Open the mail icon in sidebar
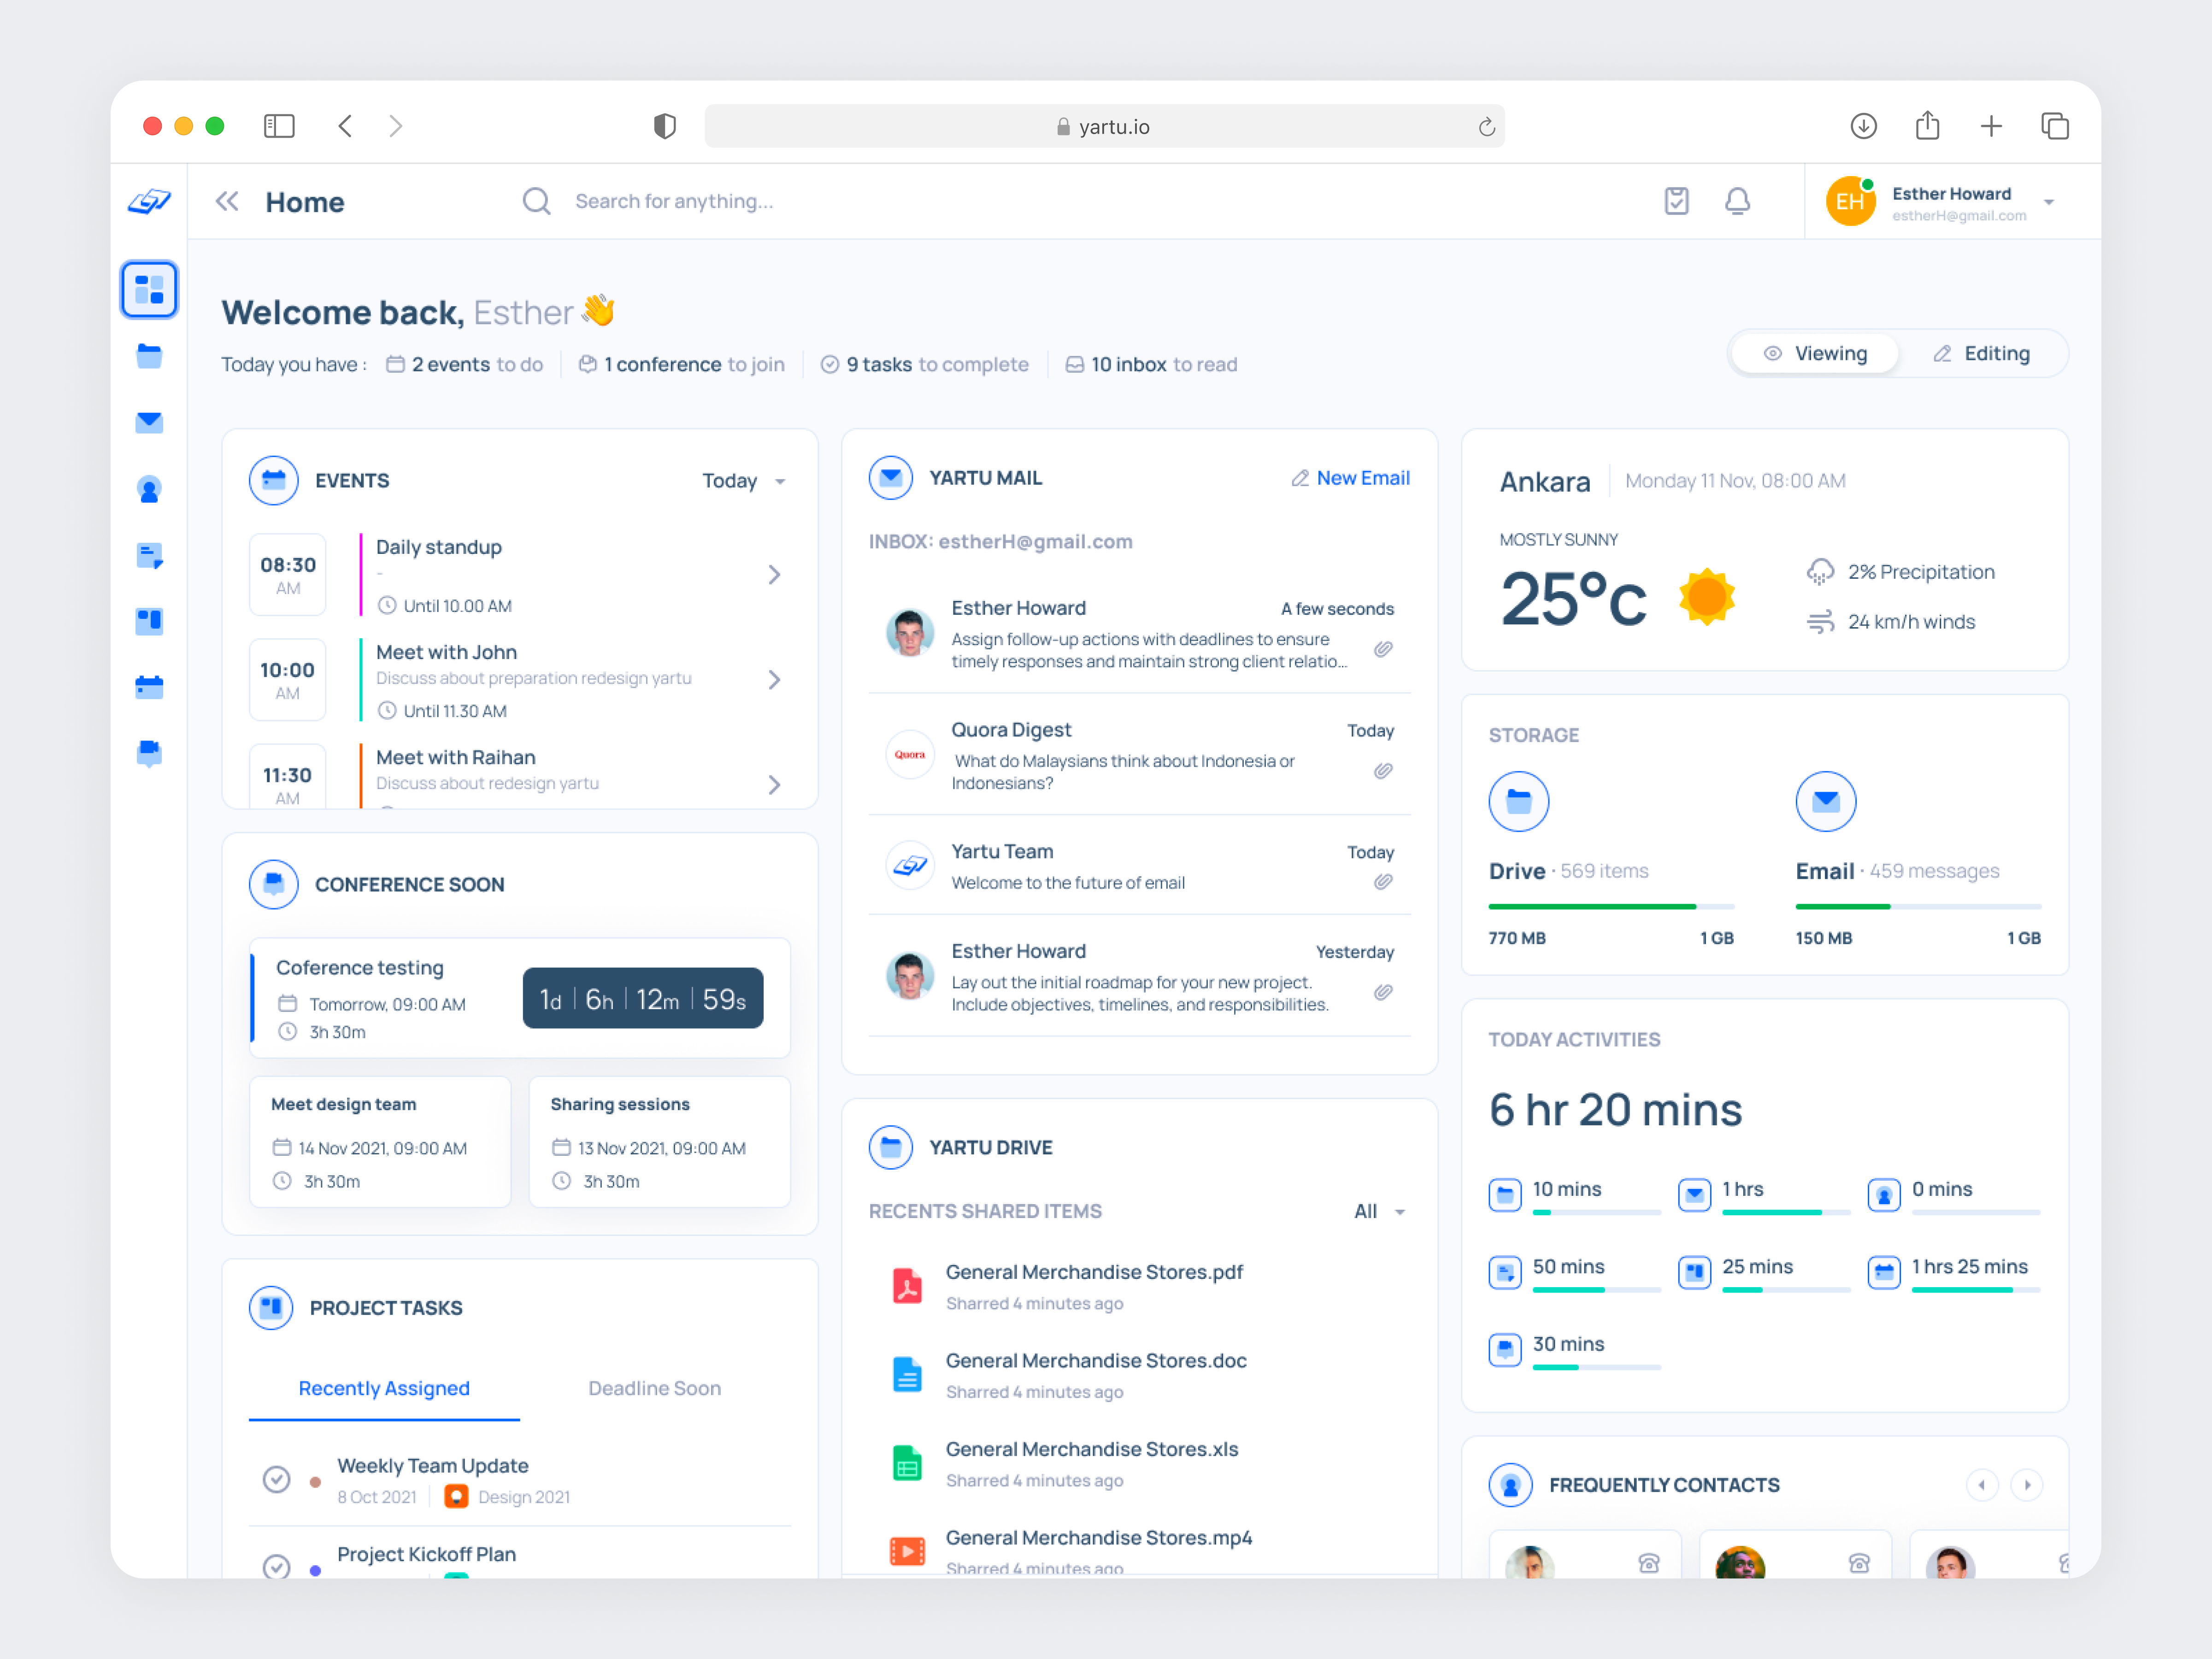The height and width of the screenshot is (1659, 2212). pos(149,422)
